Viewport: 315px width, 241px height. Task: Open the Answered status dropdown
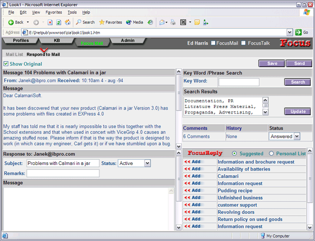coord(297,136)
